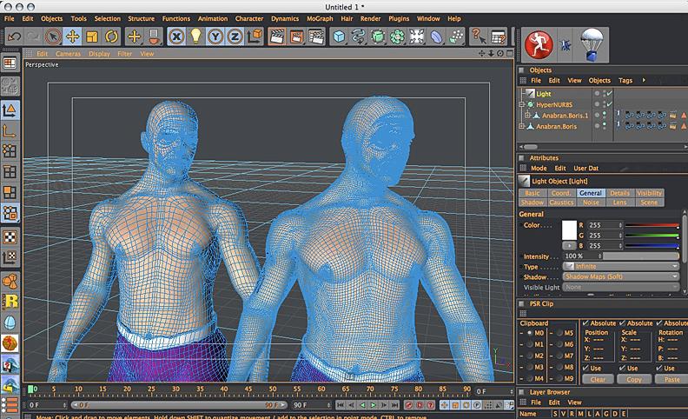Screen dimensions: 688x419
Task: Click the Clear button in PSR Clip
Action: point(598,379)
